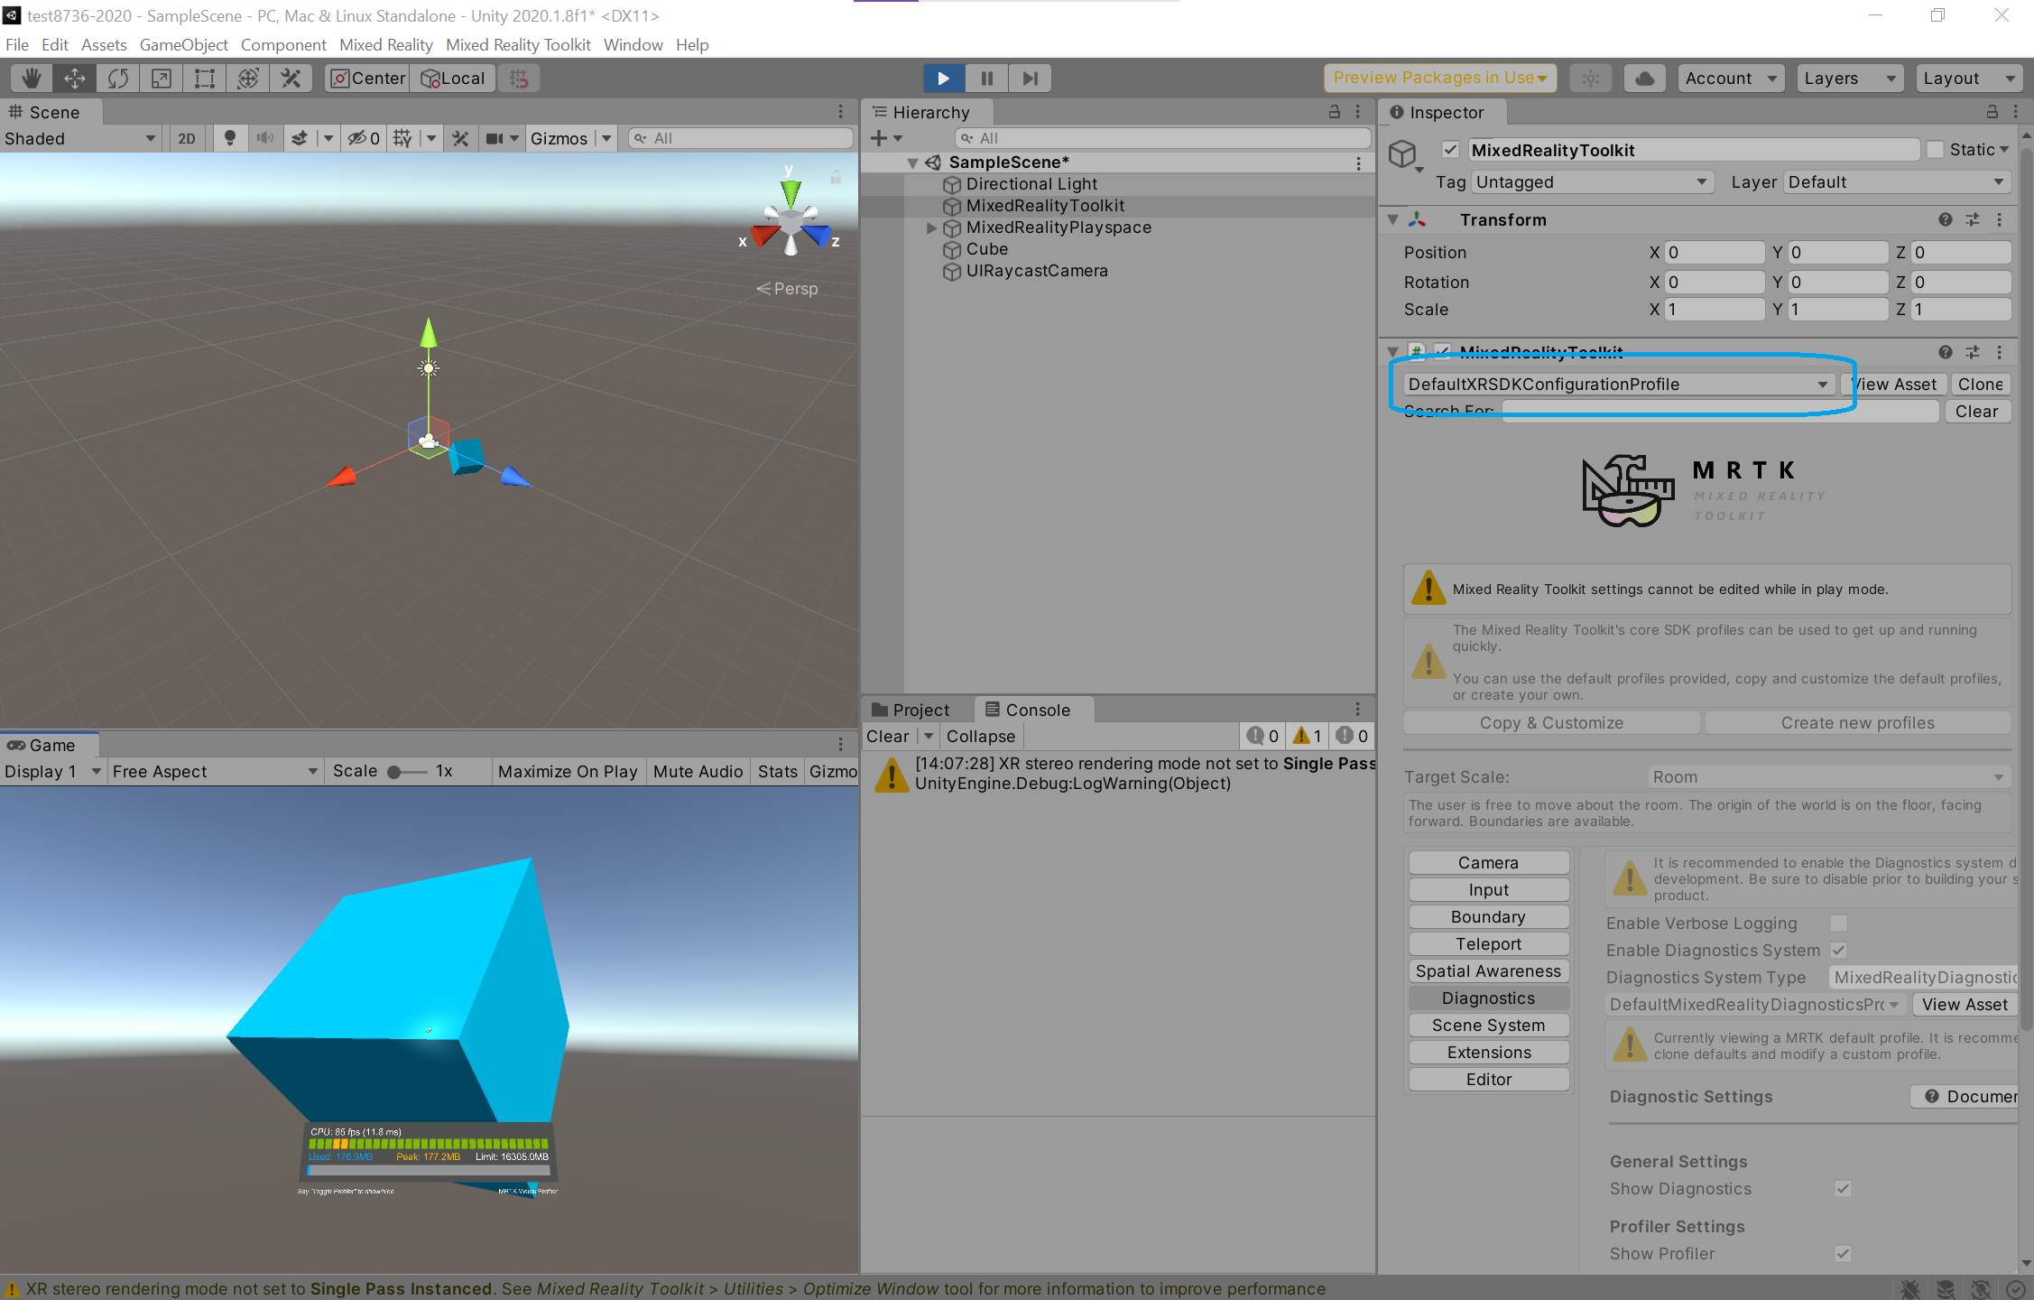This screenshot has height=1300, width=2034.
Task: Open the Shaded draw mode dropdown
Action: click(80, 138)
